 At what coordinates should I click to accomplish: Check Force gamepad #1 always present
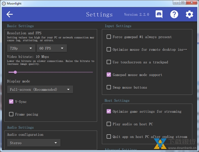pos(109,37)
